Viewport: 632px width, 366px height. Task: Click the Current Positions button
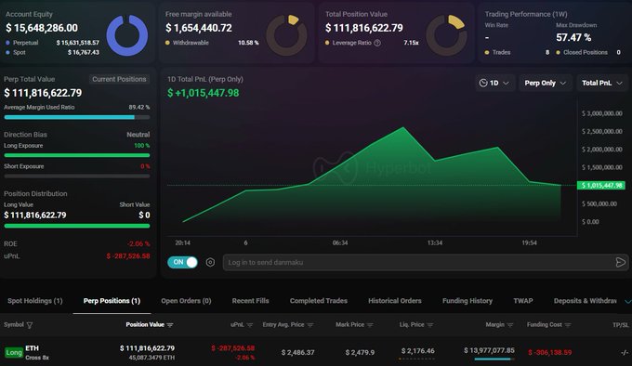click(119, 79)
